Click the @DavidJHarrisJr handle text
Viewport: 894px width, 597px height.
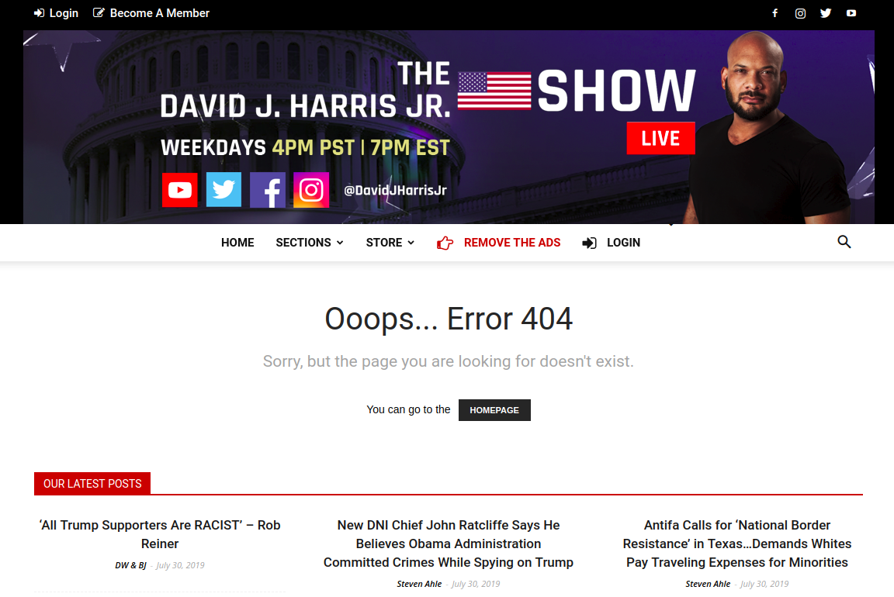click(x=395, y=190)
